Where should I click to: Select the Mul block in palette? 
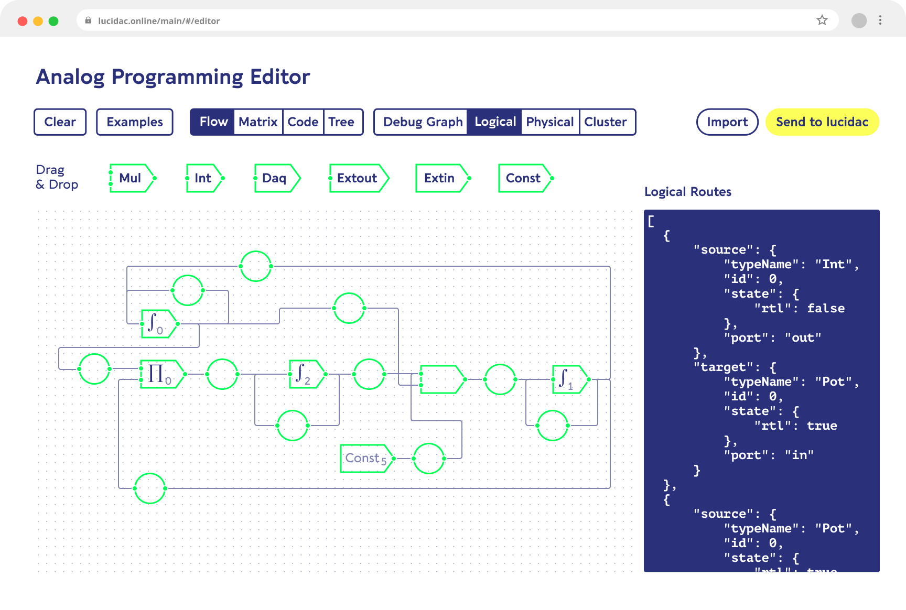[x=132, y=178]
